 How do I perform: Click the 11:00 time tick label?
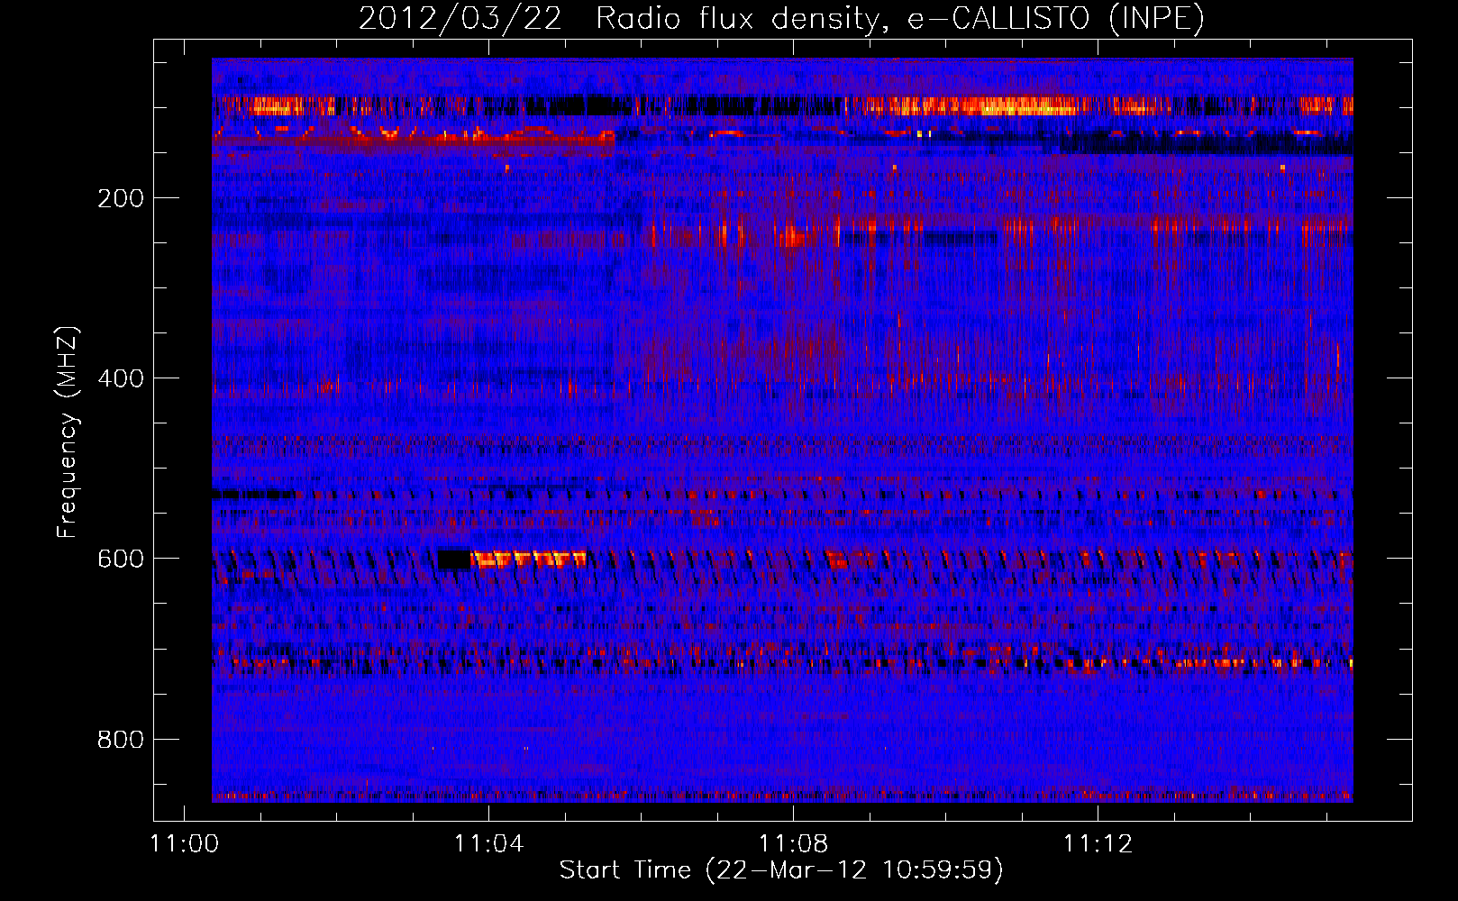(185, 843)
